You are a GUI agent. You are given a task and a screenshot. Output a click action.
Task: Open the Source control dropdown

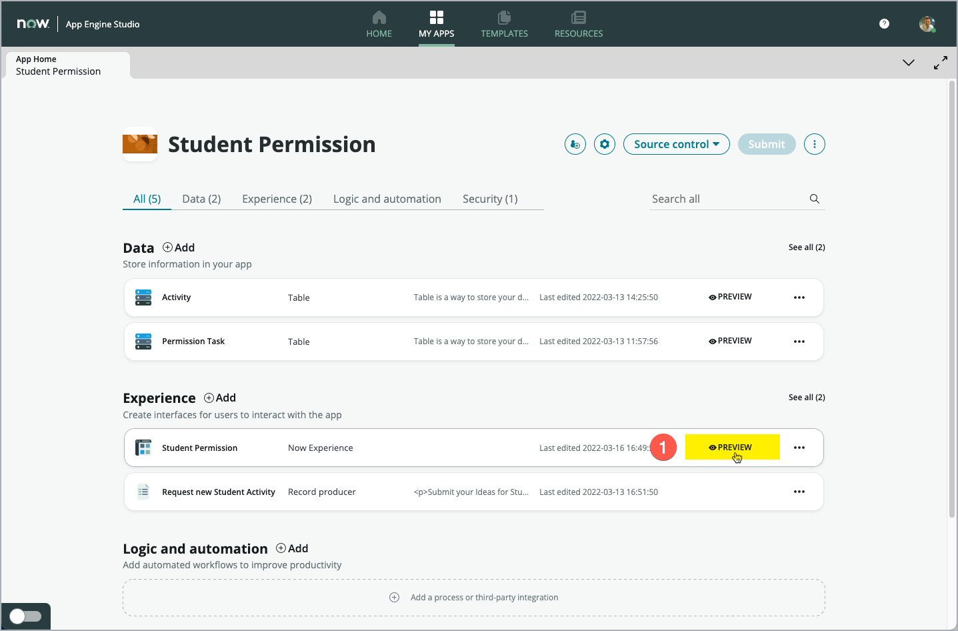(677, 144)
